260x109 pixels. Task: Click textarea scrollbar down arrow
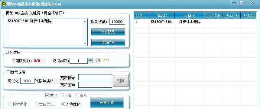85,44
